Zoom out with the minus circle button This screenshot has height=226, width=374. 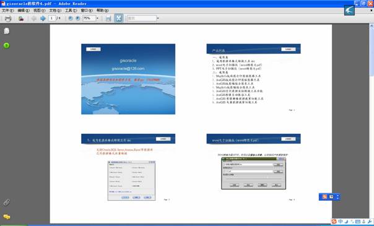click(x=71, y=18)
